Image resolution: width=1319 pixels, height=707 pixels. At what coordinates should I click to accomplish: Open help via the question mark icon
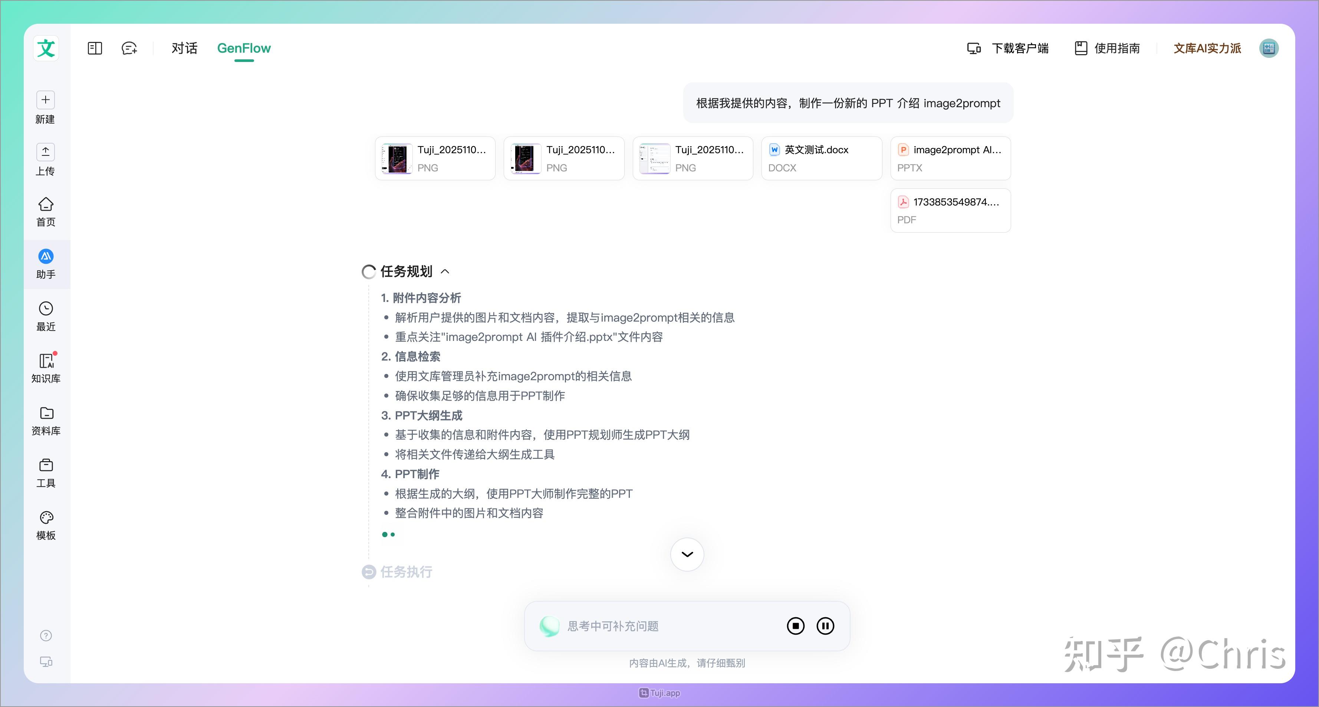(46, 635)
